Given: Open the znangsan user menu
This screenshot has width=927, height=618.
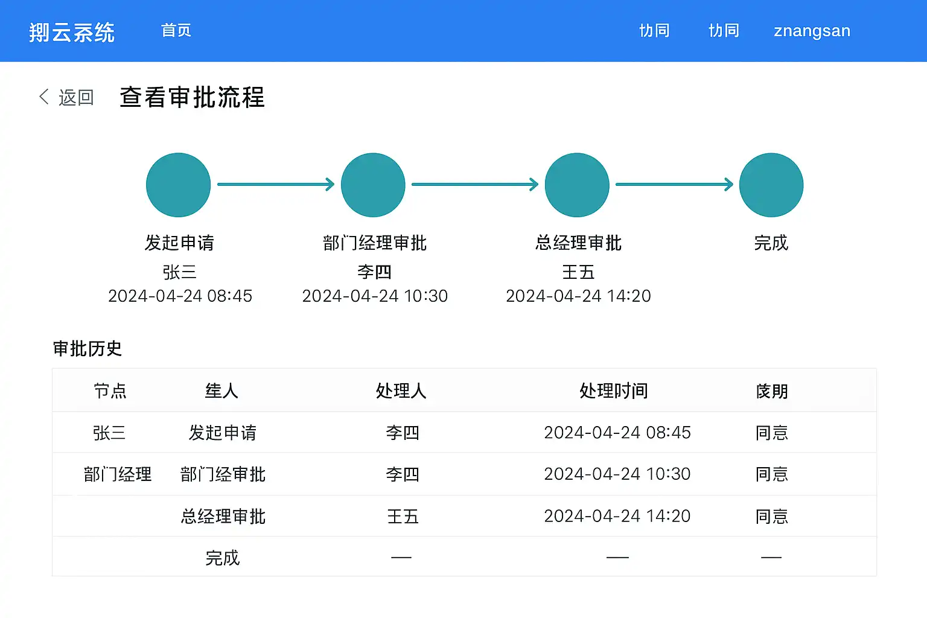Looking at the screenshot, I should [x=812, y=31].
